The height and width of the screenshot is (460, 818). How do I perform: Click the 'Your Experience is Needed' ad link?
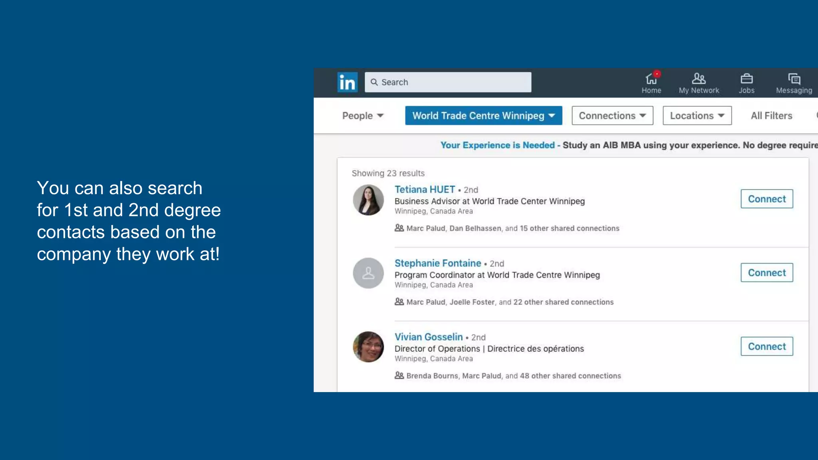point(497,145)
